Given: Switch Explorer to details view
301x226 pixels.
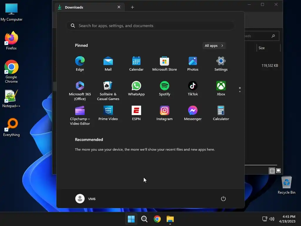Looking at the screenshot, I should (x=272, y=171).
